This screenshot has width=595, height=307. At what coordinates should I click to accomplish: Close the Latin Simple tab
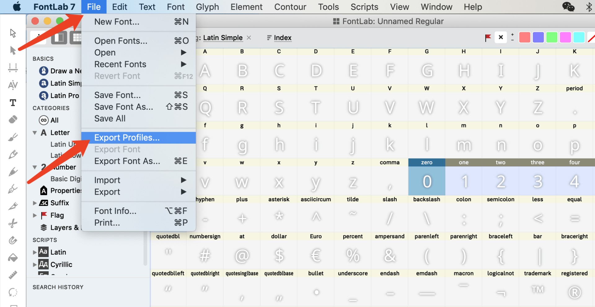(x=249, y=38)
